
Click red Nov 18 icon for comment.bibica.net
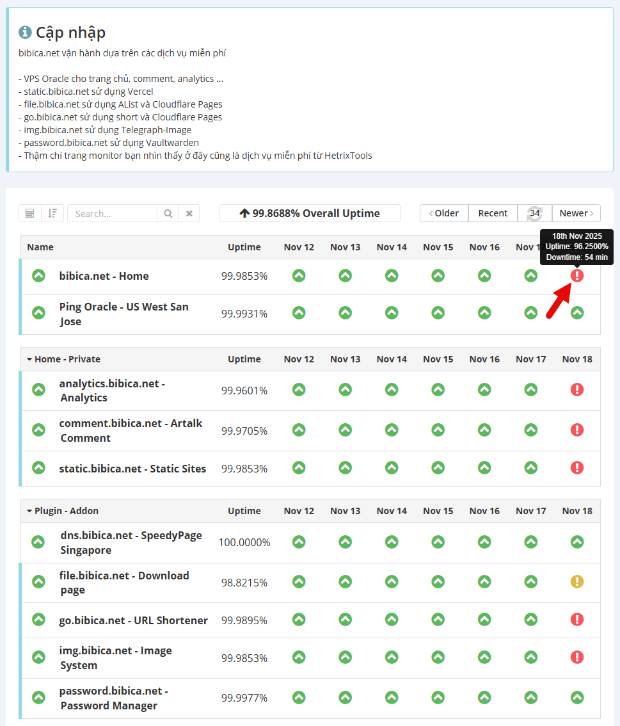pos(577,430)
